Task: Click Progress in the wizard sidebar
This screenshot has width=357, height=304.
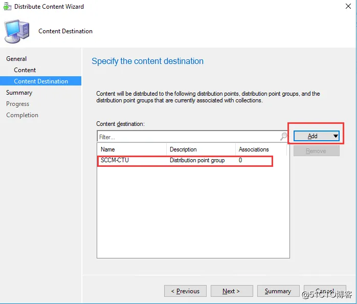Action: (x=18, y=104)
